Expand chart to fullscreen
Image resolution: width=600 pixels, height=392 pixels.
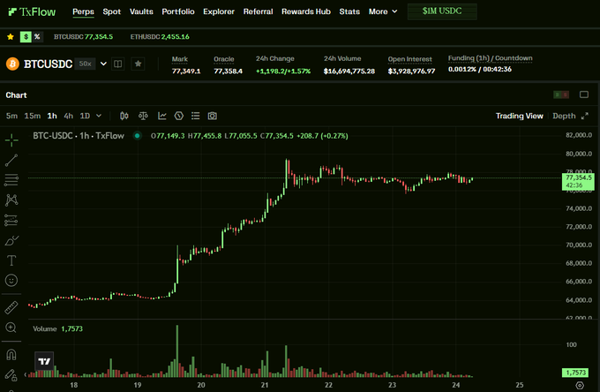pyautogui.click(x=585, y=116)
